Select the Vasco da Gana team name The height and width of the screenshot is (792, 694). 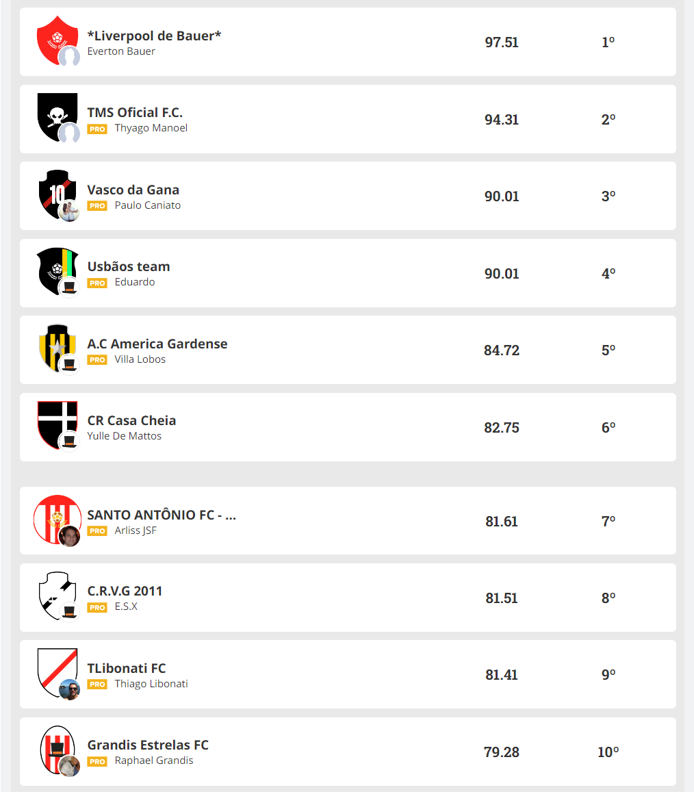(x=133, y=190)
